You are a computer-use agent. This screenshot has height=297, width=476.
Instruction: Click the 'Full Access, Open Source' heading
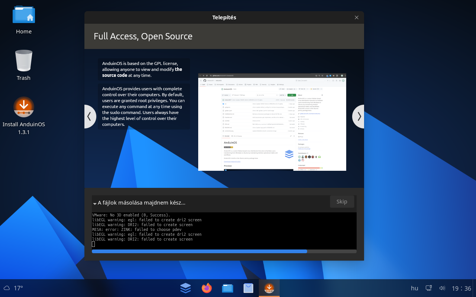pyautogui.click(x=143, y=36)
